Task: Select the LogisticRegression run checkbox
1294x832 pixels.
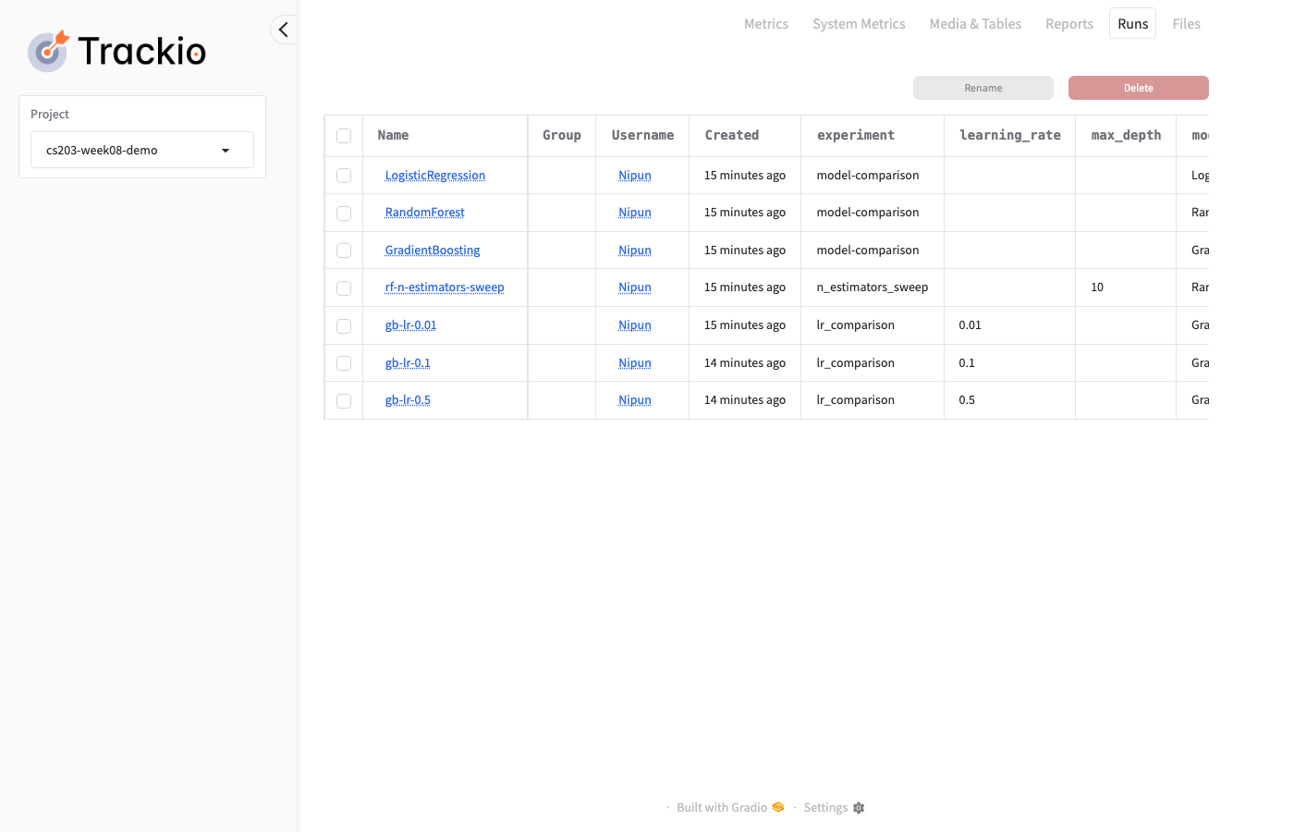Action: 344,176
